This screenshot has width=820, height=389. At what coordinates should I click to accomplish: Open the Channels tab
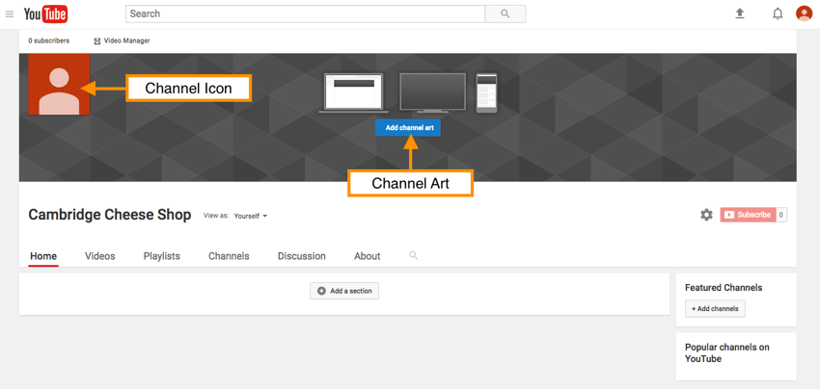pos(229,256)
